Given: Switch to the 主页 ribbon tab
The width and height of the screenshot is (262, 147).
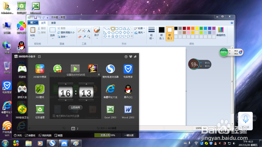Looking at the screenshot, I should coord(43,23).
